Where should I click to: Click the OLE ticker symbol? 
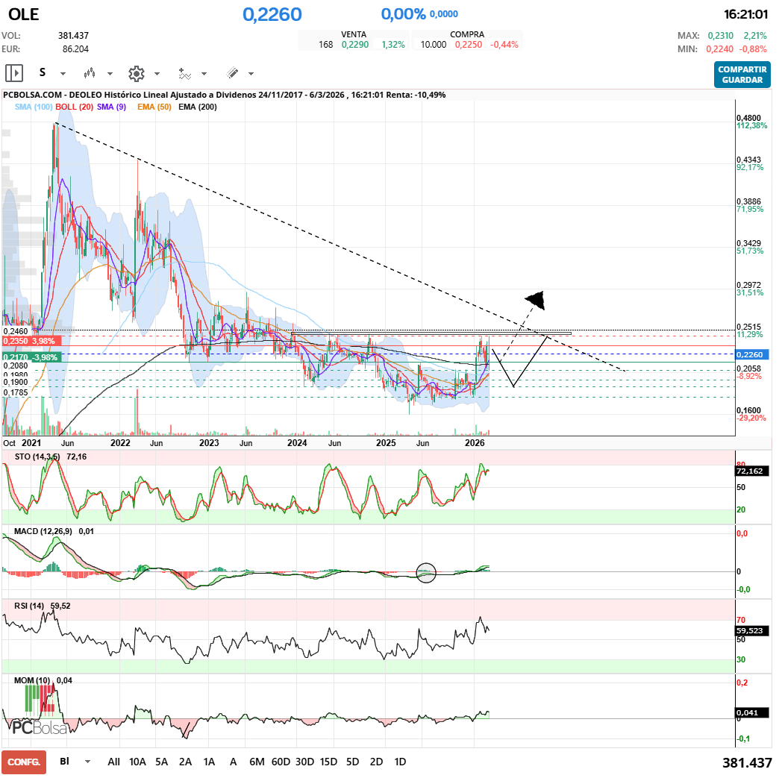click(24, 14)
